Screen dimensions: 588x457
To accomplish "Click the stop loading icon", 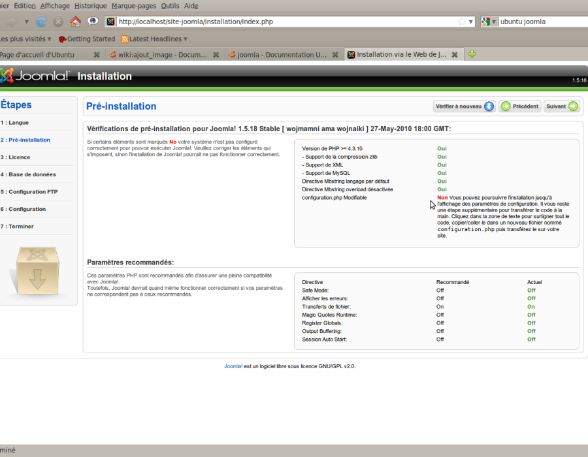I will point(58,22).
